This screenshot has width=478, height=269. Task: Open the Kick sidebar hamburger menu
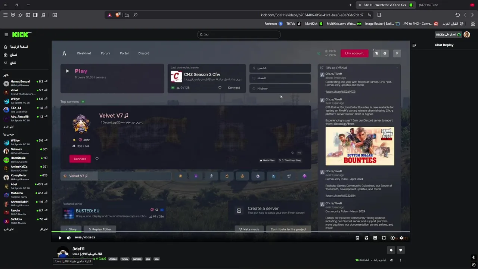(6, 35)
